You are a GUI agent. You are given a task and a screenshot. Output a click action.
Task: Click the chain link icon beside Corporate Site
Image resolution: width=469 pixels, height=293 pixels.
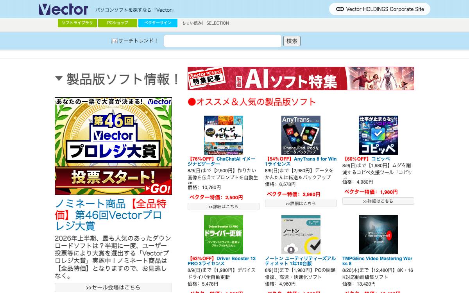click(x=340, y=9)
